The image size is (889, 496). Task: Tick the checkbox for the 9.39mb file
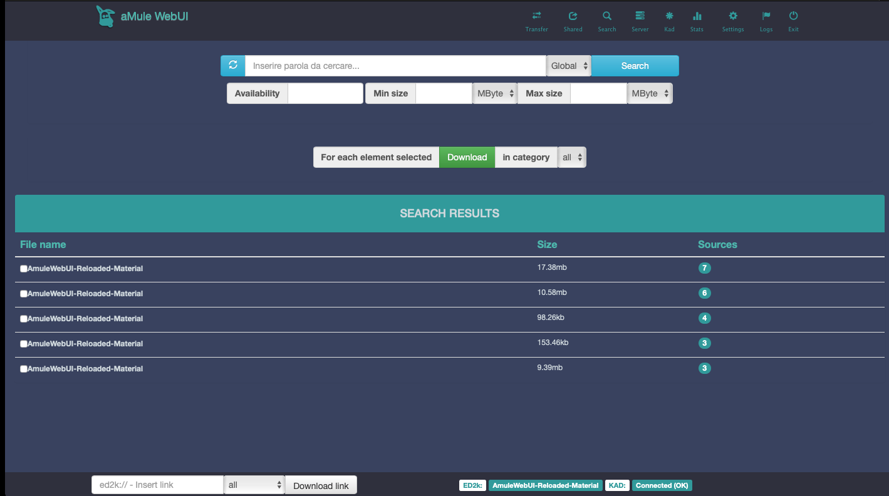click(x=24, y=369)
